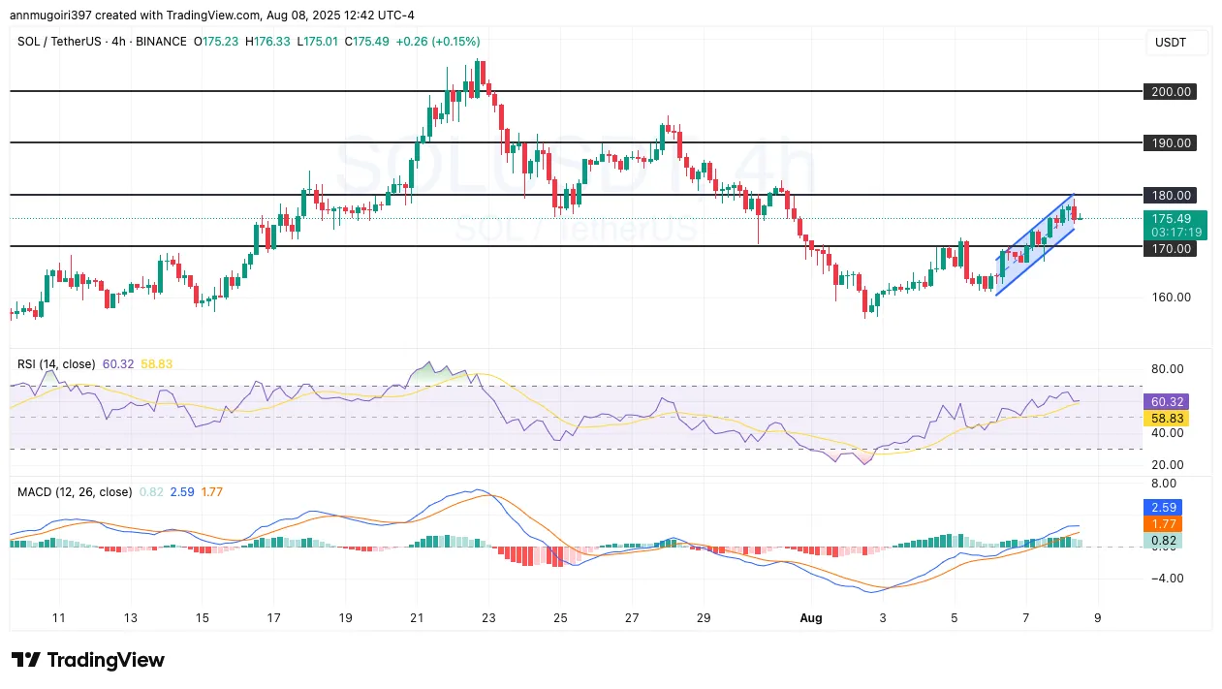
Task: Click the current price label 175.49
Action: coord(1174,219)
